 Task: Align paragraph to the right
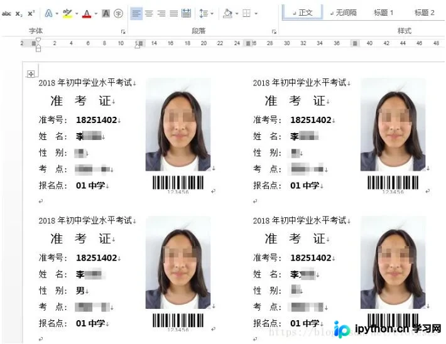pos(161,13)
